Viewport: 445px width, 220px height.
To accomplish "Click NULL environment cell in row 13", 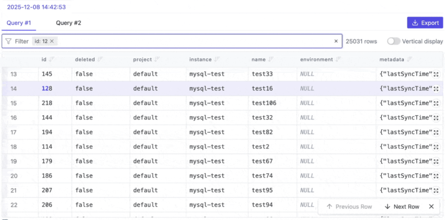I will [x=307, y=74].
